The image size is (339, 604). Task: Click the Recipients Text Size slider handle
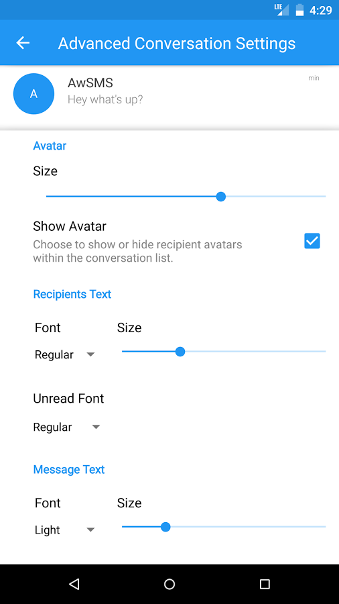pos(180,351)
